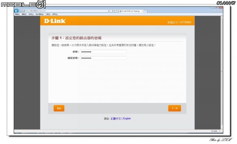Go back with the browser back arrow

[x=16, y=11]
